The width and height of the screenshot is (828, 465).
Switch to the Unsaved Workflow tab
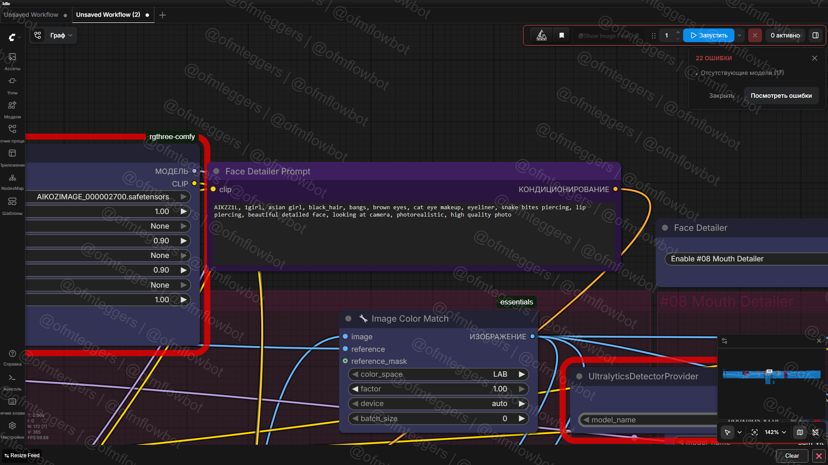tap(31, 15)
